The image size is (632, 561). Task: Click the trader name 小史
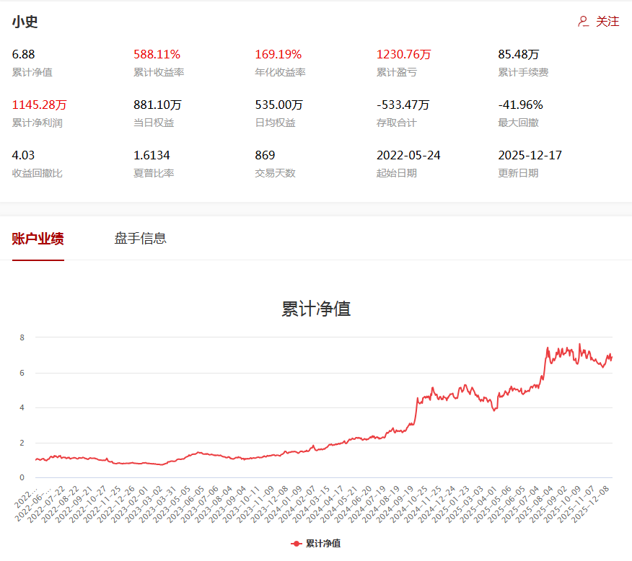coord(25,22)
